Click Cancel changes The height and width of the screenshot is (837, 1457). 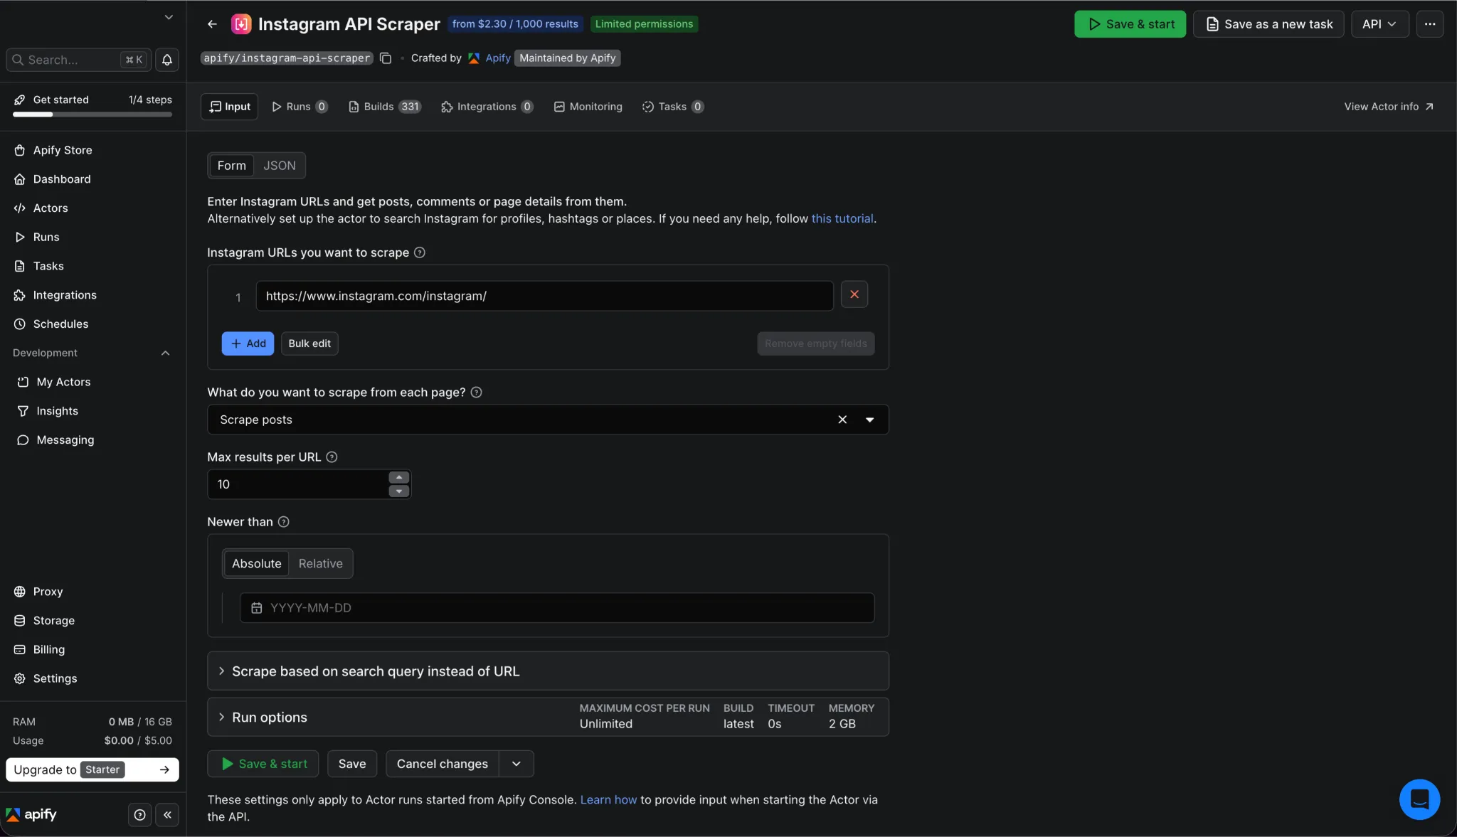tap(443, 764)
